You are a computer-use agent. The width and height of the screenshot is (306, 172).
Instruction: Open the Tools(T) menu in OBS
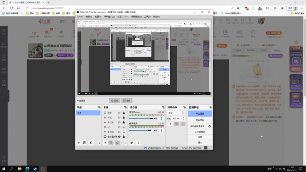tap(147, 16)
